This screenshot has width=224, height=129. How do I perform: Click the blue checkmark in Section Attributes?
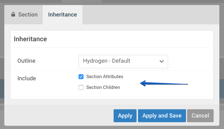pos(81,77)
